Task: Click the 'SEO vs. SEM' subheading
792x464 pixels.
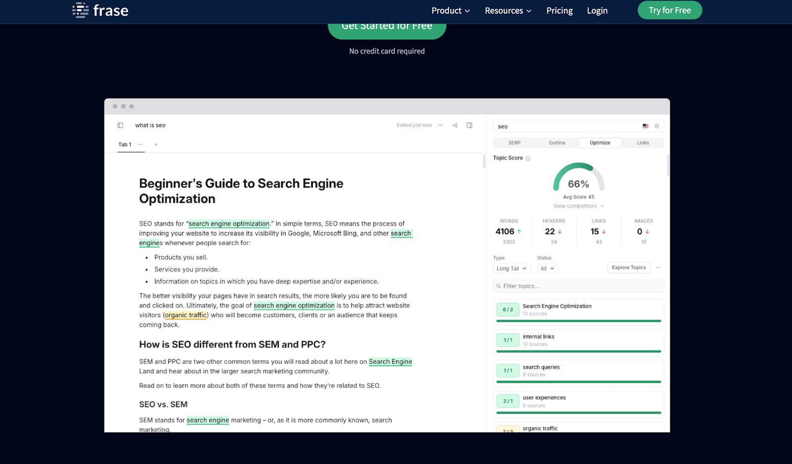Action: click(163, 404)
